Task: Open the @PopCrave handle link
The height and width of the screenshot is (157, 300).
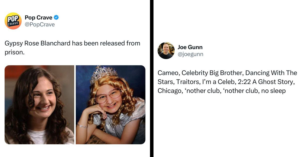Action: pyautogui.click(x=39, y=24)
